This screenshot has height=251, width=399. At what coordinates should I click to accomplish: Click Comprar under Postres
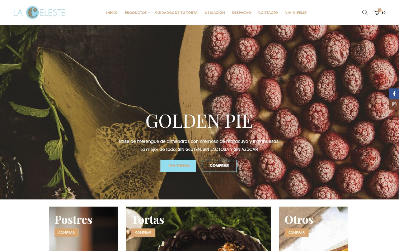pos(66,232)
